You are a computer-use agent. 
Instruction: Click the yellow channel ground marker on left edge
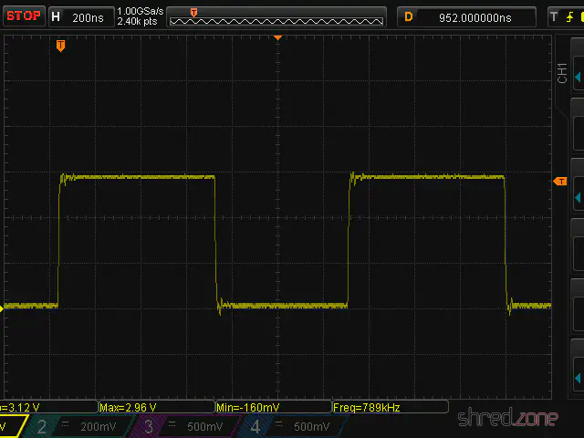tap(3, 308)
